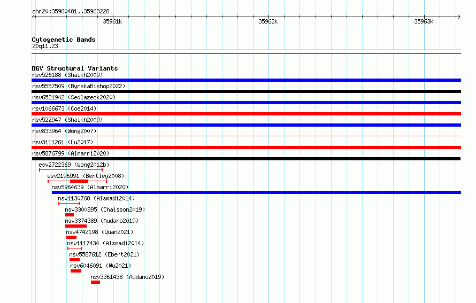
Task: Select the nsv1130768 (Alsmadi2014) label
Action: point(96,198)
